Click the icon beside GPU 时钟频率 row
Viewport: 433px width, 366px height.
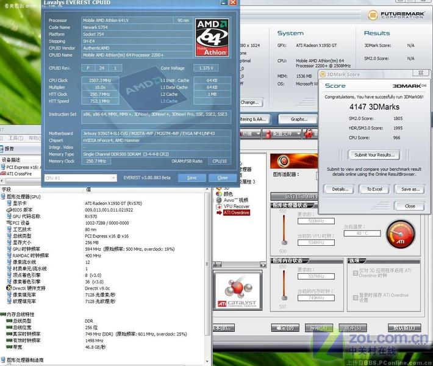[9, 249]
